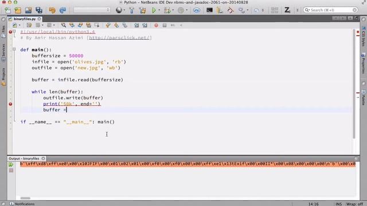Toggle Highlight Search icon
Viewport: 367px width, 206px height.
(x=88, y=25)
